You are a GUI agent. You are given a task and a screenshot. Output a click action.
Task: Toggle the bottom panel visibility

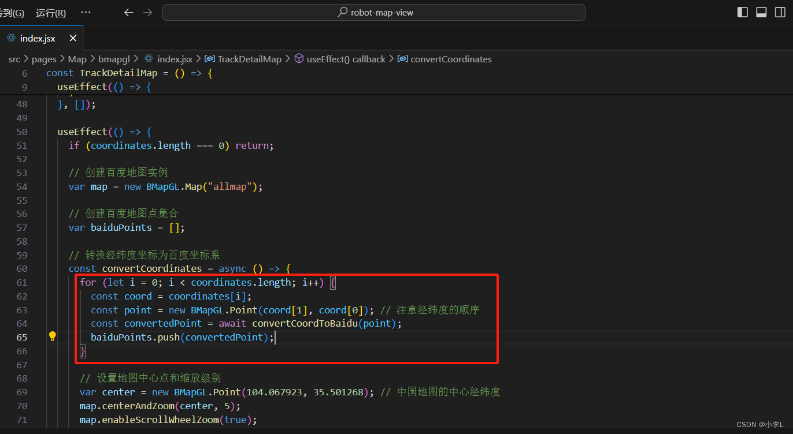click(x=761, y=12)
